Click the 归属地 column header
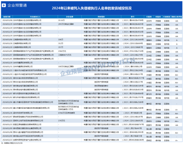Viewport: 184px width, 145px height. click(x=149, y=17)
